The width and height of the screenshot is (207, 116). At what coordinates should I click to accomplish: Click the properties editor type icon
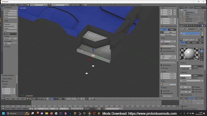[x=182, y=26]
